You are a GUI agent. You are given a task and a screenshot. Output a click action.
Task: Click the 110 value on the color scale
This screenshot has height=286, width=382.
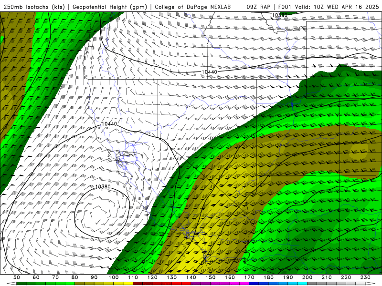click(x=133, y=277)
